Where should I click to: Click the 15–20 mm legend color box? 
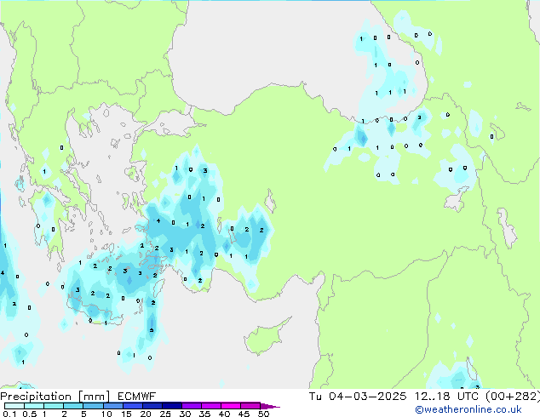pos(132,406)
